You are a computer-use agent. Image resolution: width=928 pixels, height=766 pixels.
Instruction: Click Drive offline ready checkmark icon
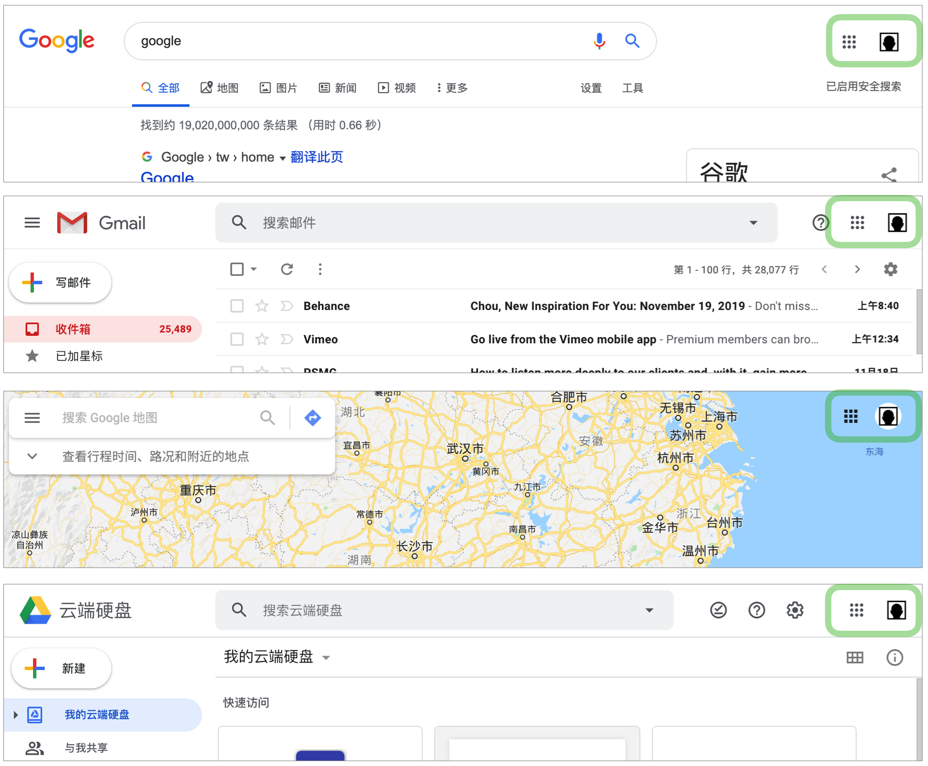tap(719, 610)
